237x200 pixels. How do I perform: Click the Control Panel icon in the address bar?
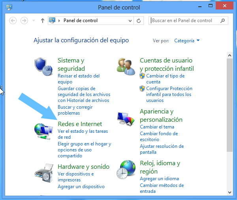pyautogui.click(x=52, y=21)
